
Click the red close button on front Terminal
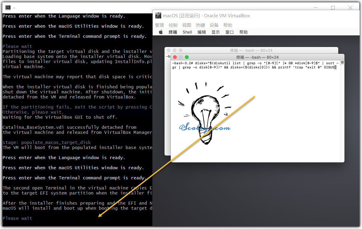175,57
